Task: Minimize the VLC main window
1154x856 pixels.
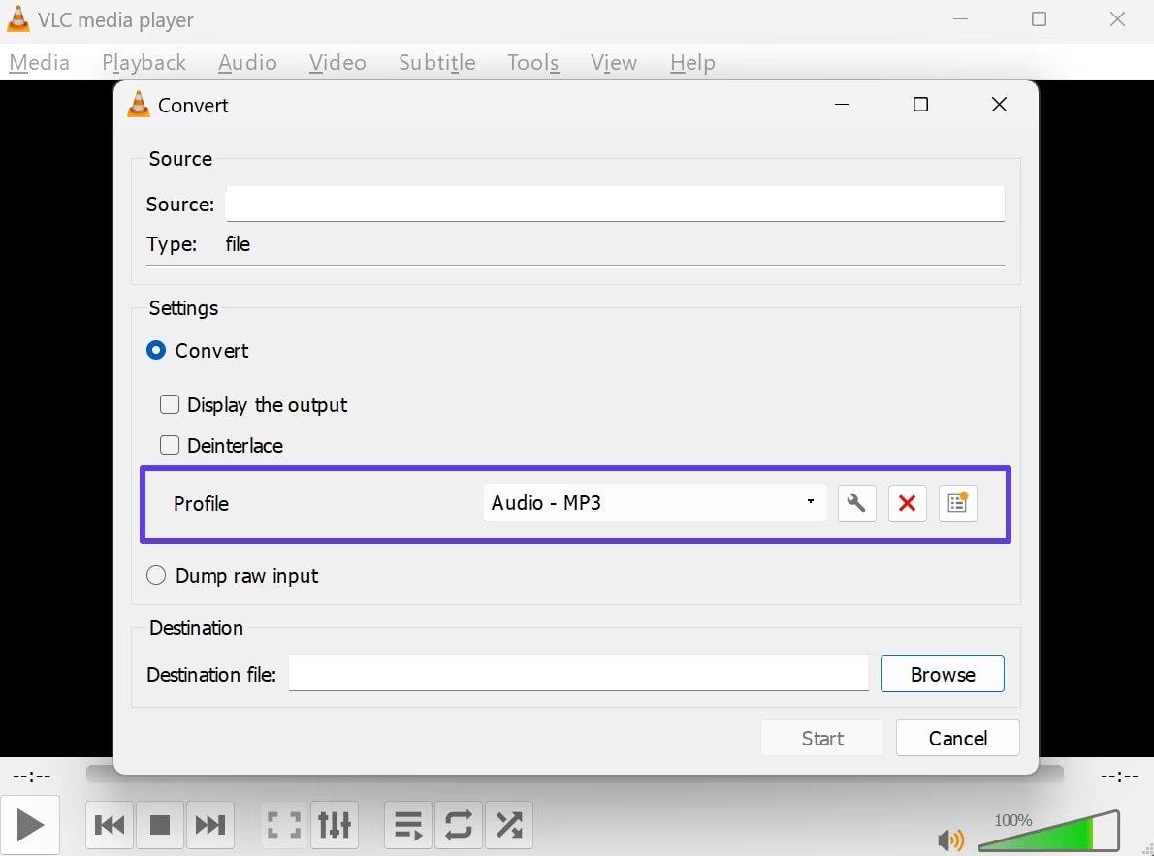Action: tap(960, 19)
